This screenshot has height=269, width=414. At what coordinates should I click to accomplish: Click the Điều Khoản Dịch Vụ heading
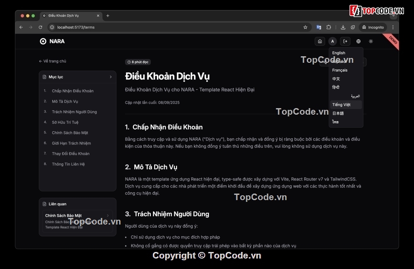167,76
